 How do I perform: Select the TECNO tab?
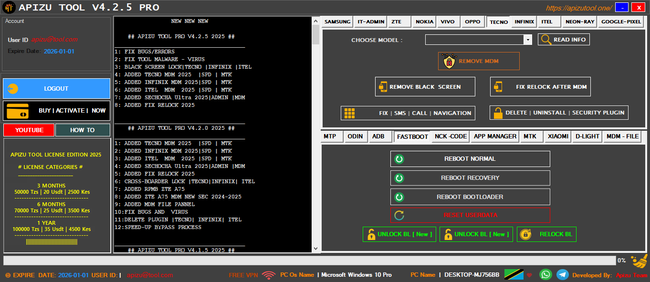click(x=499, y=21)
